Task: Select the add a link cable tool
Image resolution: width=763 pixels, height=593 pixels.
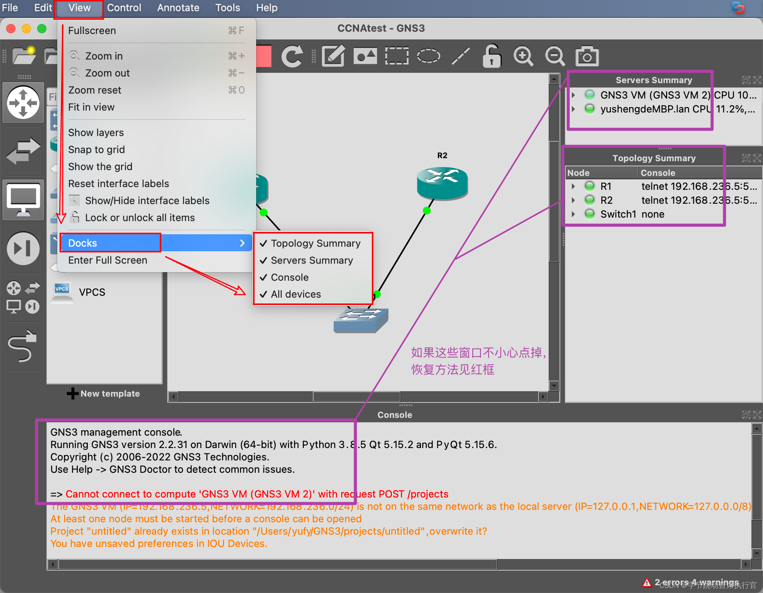Action: point(22,346)
